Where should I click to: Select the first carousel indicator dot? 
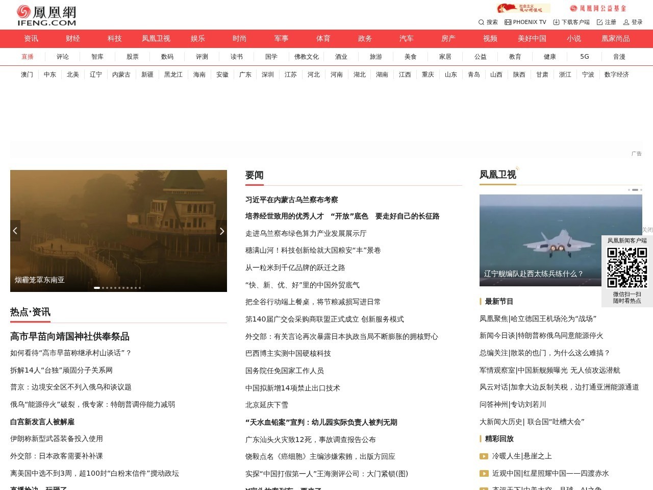97,288
